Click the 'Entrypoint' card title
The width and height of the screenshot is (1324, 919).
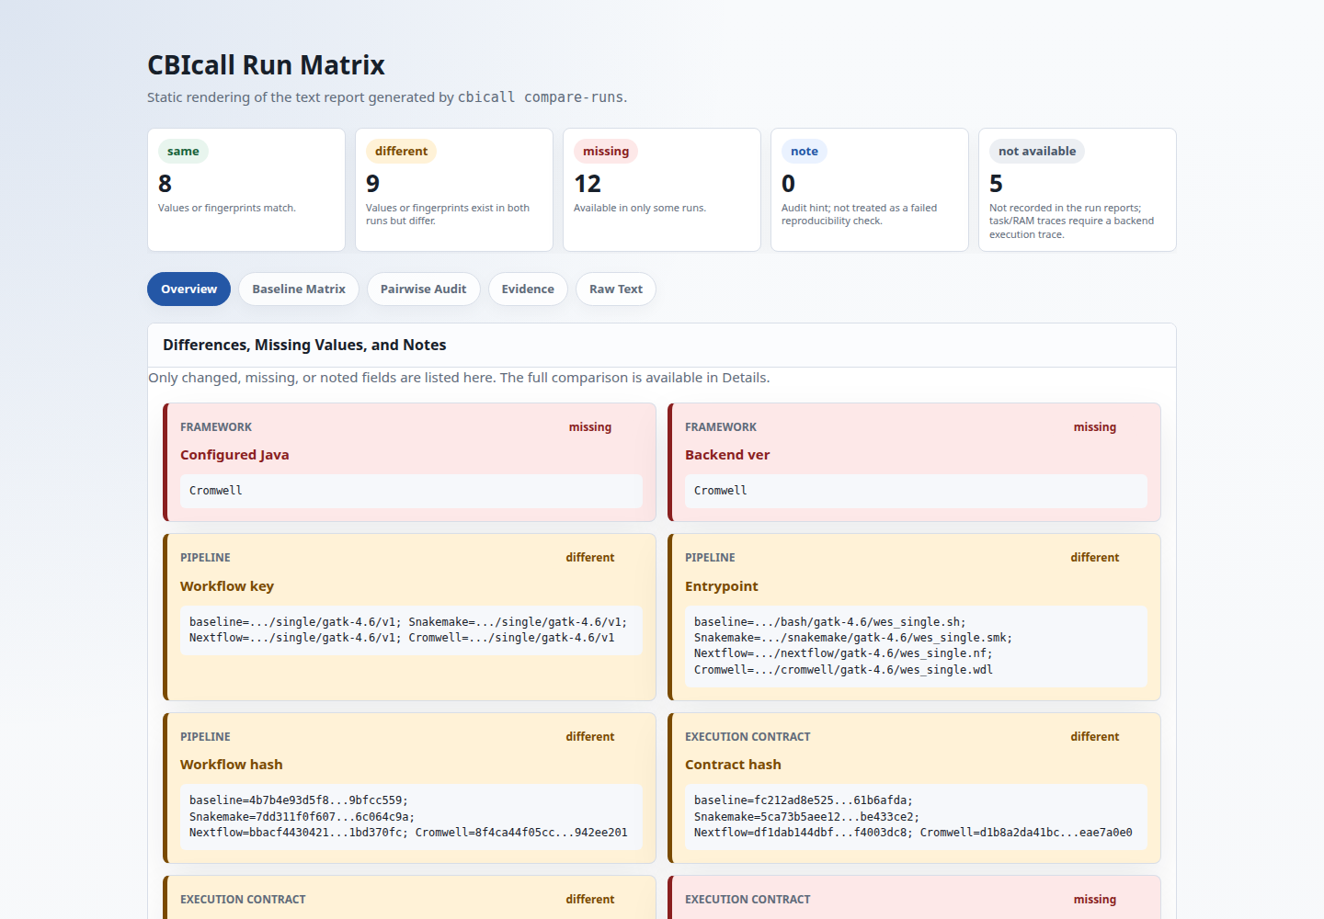point(722,586)
